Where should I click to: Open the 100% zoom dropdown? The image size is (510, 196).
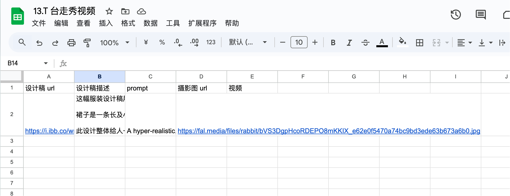pyautogui.click(x=115, y=42)
